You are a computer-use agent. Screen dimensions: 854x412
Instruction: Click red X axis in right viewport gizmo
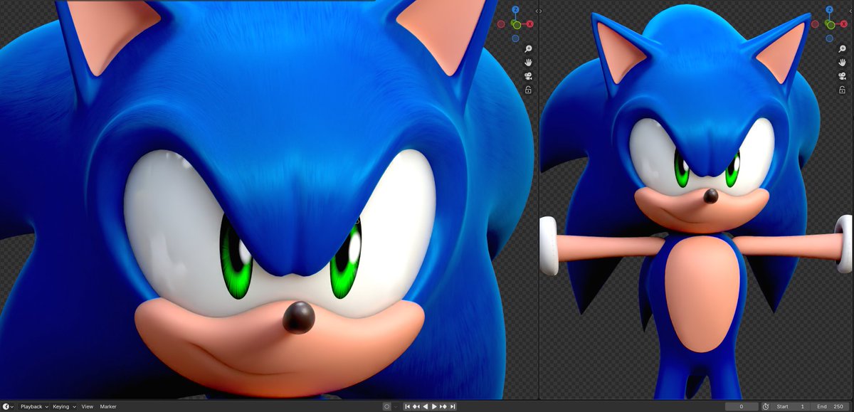(843, 24)
